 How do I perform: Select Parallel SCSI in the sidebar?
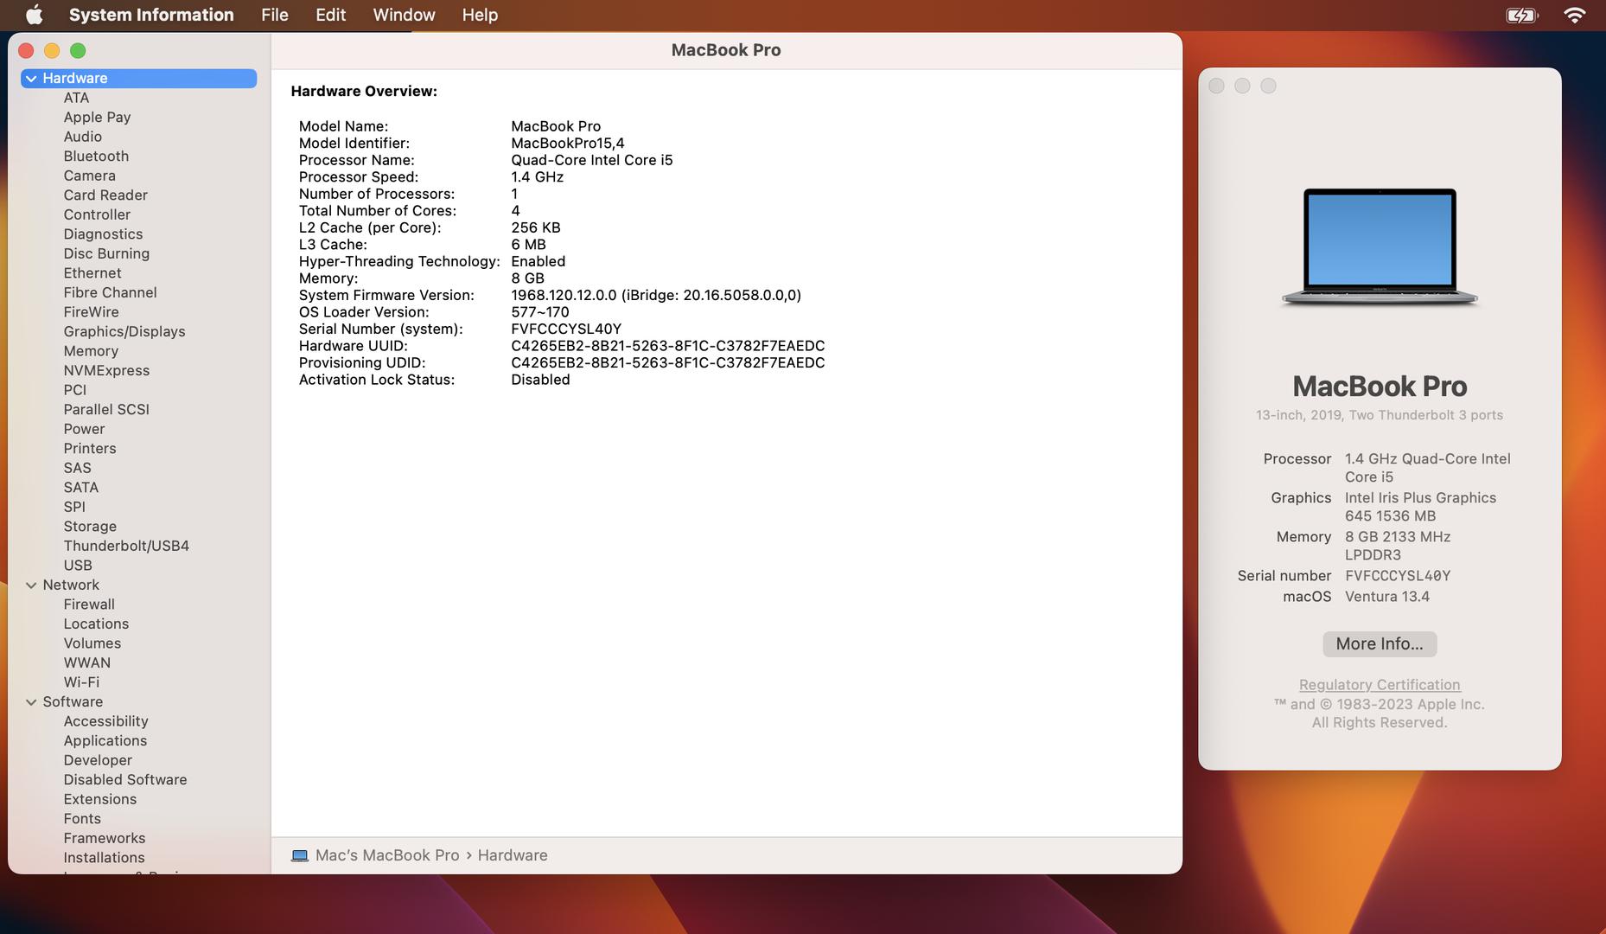tap(106, 409)
